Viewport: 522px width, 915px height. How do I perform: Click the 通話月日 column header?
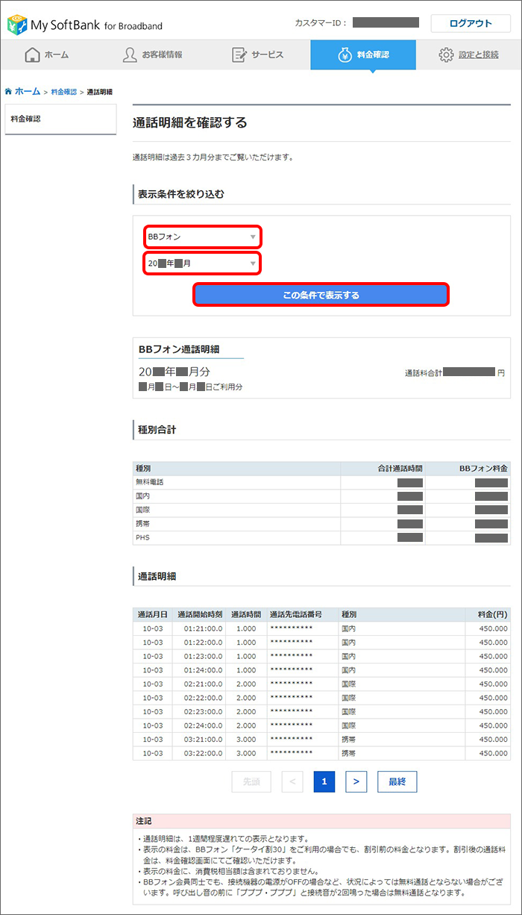[153, 615]
